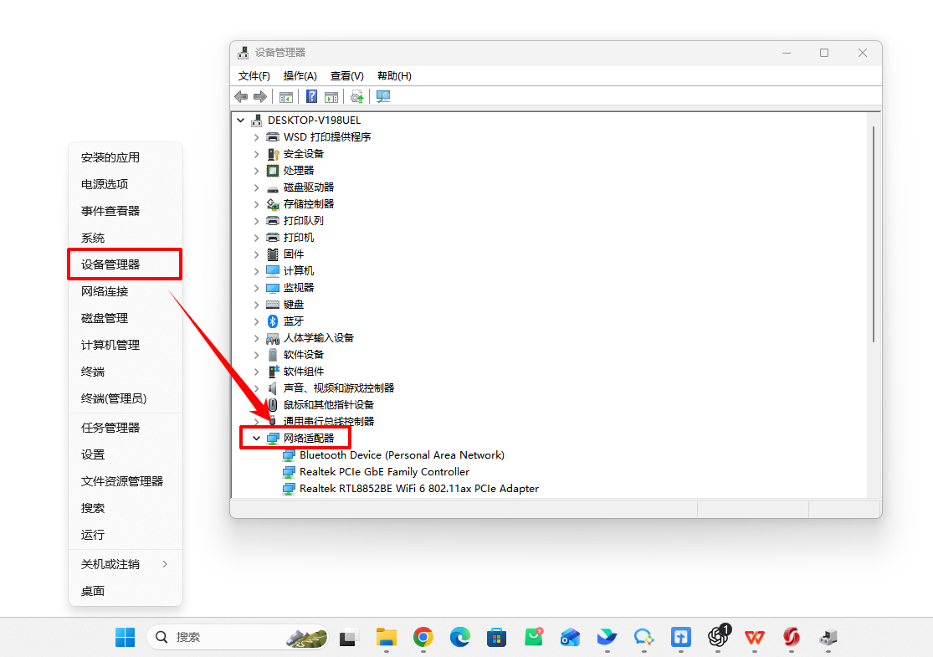The width and height of the screenshot is (933, 657).
Task: Expand the 计算机 node chevron
Action: tap(256, 271)
